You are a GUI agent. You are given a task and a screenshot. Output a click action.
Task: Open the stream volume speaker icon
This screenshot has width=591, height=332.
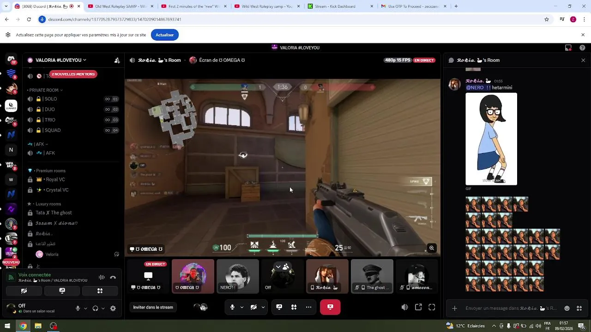[404, 307]
